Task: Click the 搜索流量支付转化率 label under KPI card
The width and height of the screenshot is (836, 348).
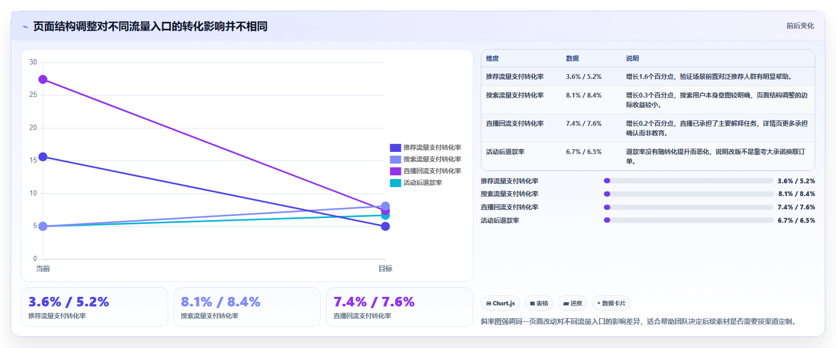Action: (209, 316)
